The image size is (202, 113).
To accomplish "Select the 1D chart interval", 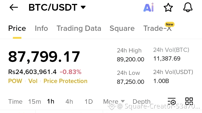I will [x=88, y=102].
